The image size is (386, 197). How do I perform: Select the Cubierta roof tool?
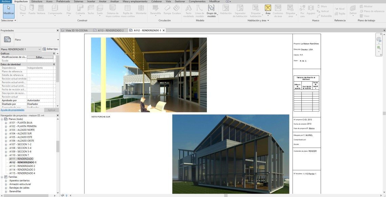pos(80,8)
